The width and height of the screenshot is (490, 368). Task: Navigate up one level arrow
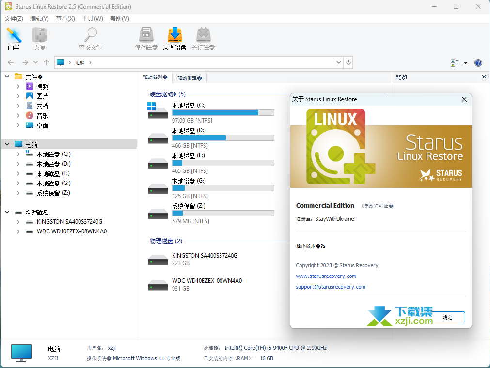[x=47, y=62]
